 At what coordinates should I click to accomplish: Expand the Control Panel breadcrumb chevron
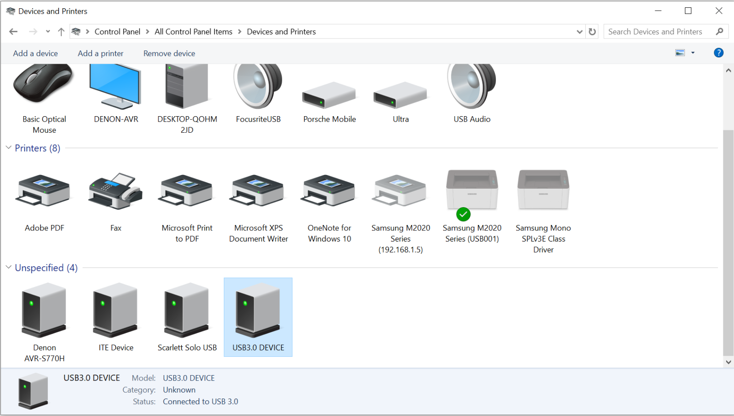147,32
